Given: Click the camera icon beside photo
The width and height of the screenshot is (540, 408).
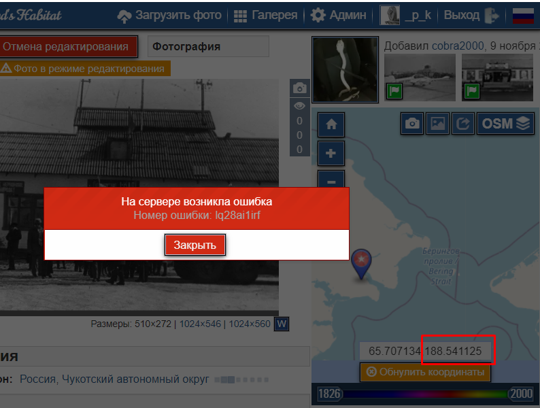Looking at the screenshot, I should click(300, 88).
